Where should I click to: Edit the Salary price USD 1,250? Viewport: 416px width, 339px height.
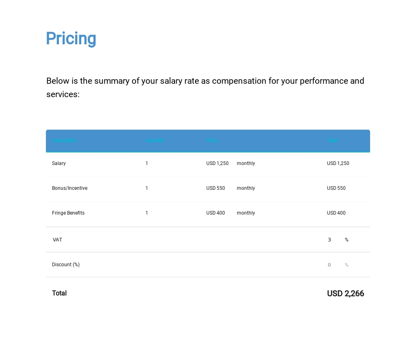coord(217,163)
